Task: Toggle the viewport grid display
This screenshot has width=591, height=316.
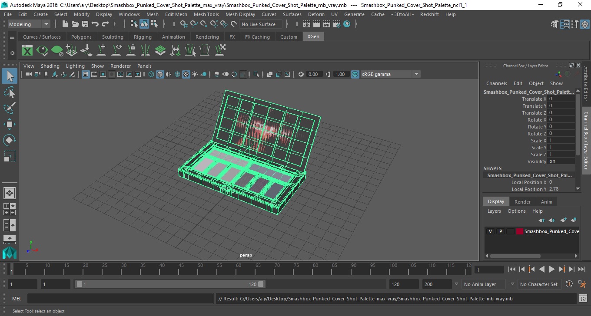Action: (x=86, y=74)
